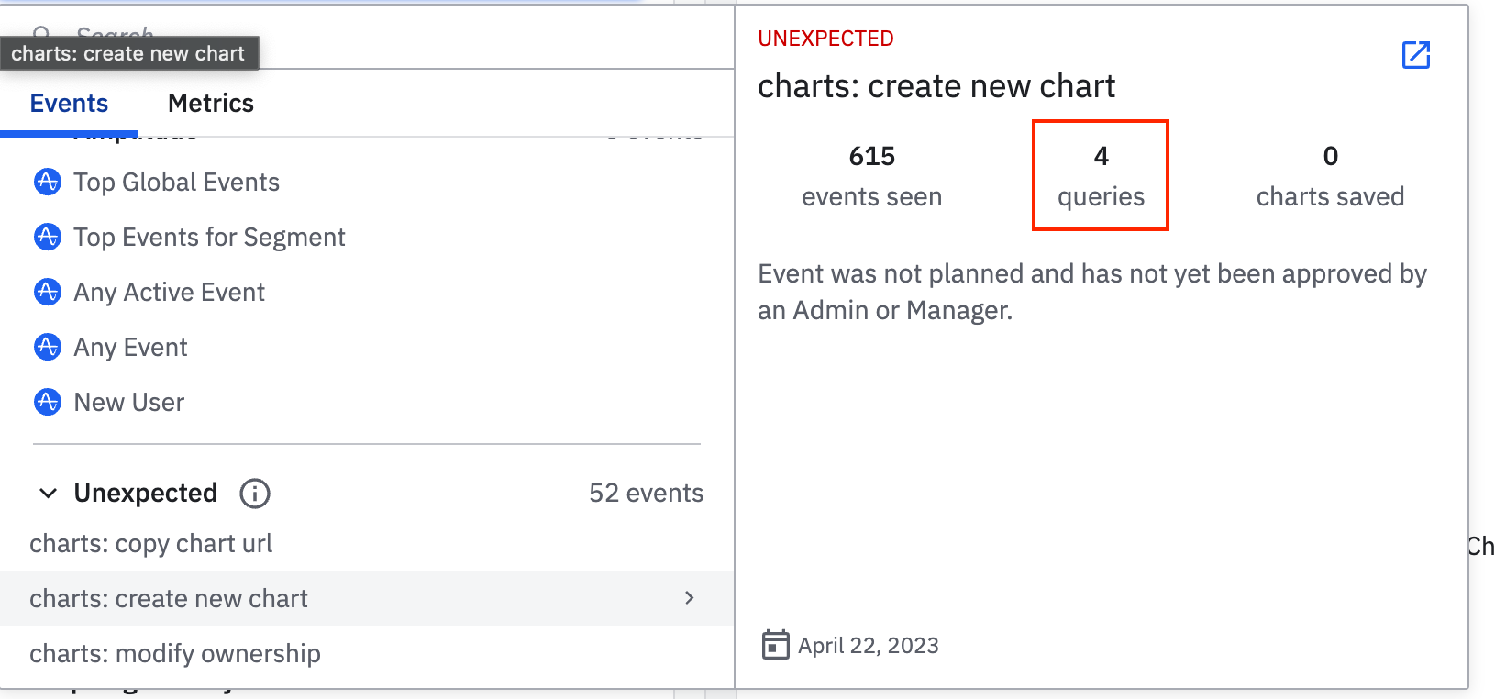Choose charts: modify ownership event
The width and height of the screenshot is (1495, 699).
point(175,654)
